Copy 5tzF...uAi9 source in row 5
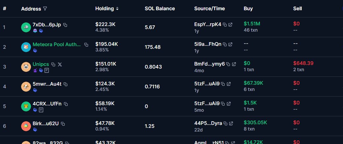 pos(223,103)
